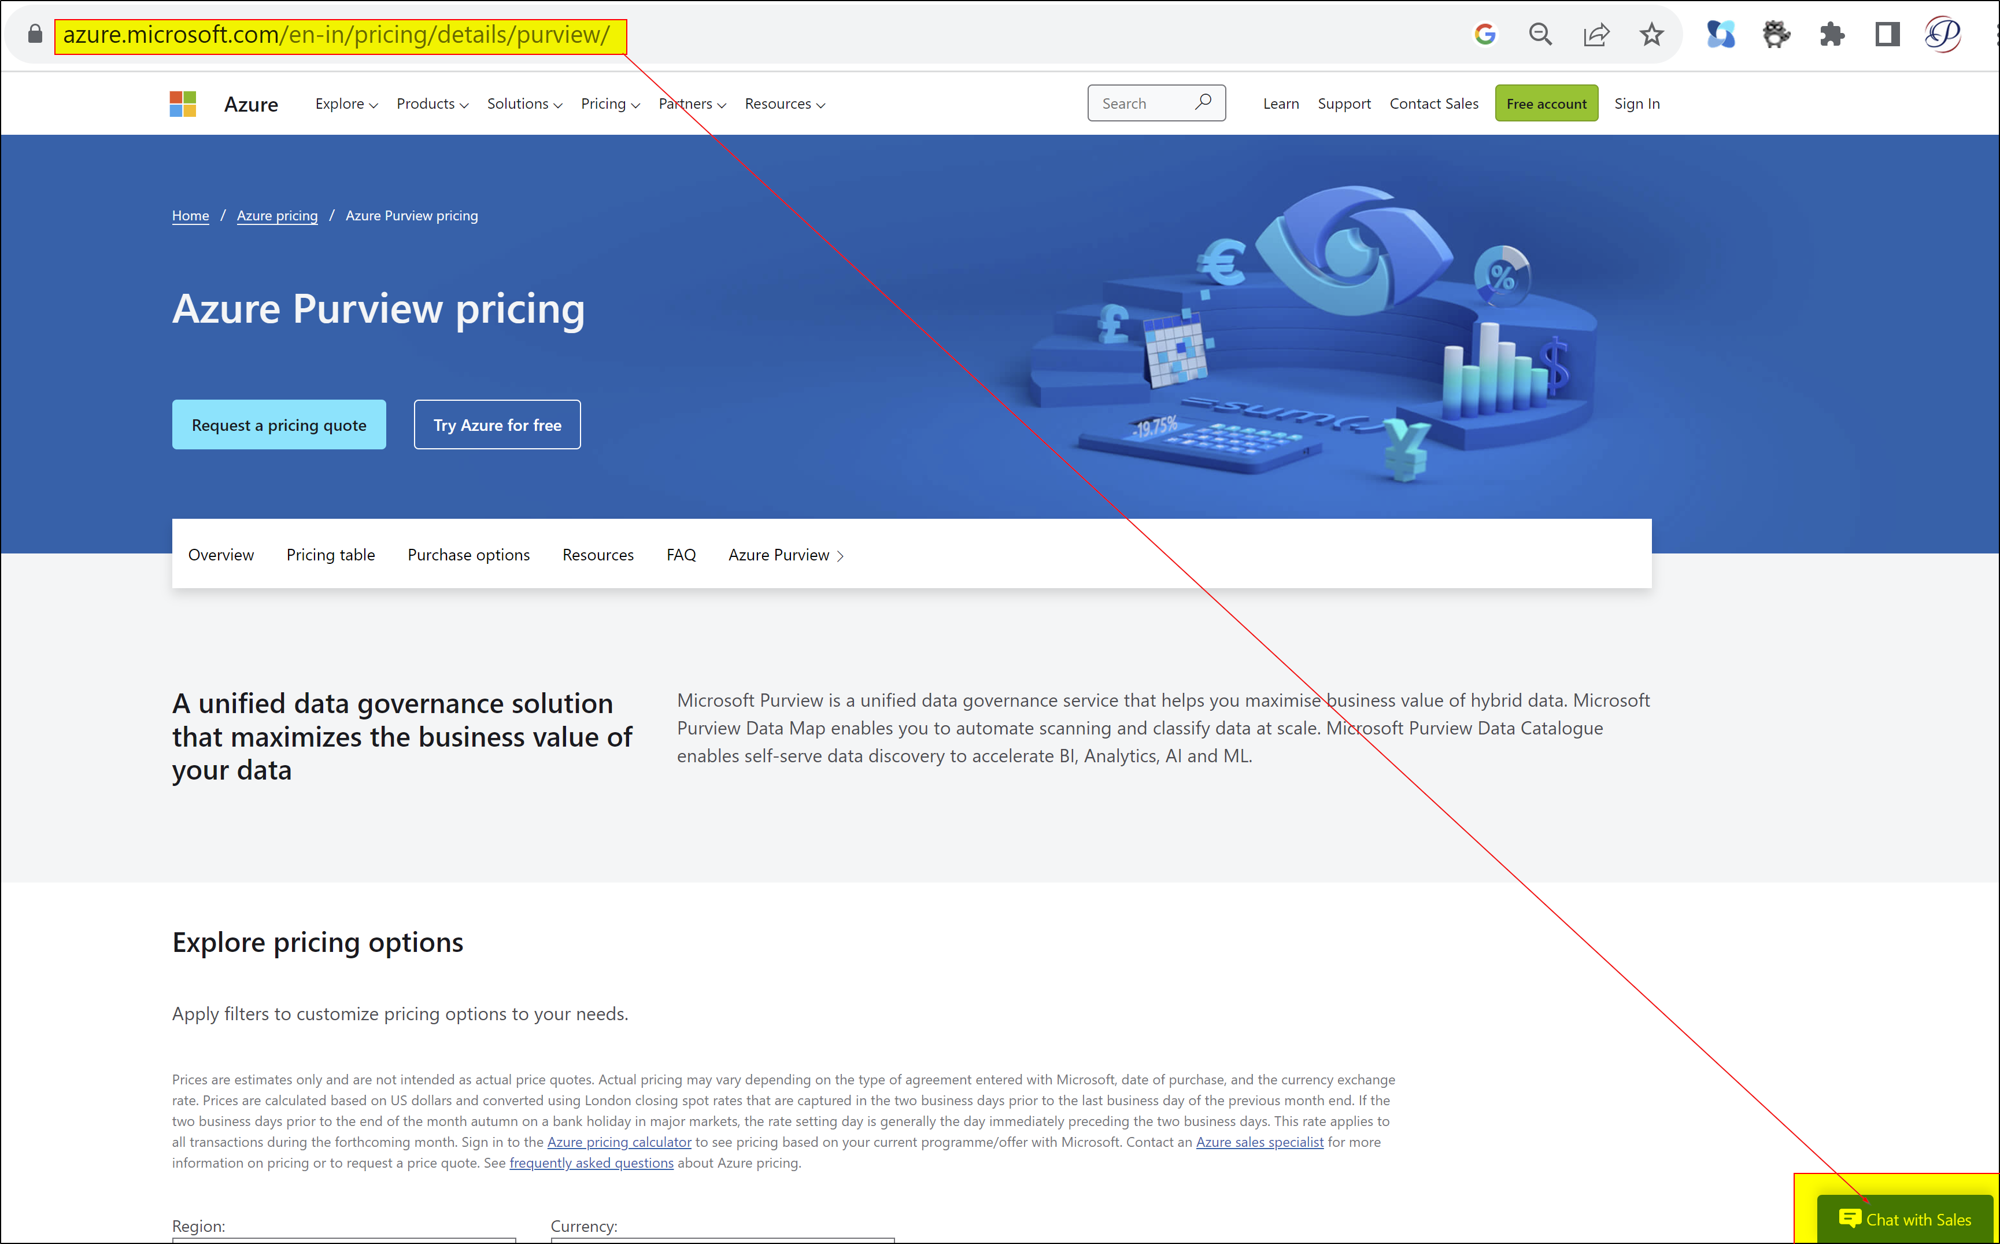Image resolution: width=2000 pixels, height=1244 pixels.
Task: Go to Azure pricing breadcrumb link
Action: 277,216
